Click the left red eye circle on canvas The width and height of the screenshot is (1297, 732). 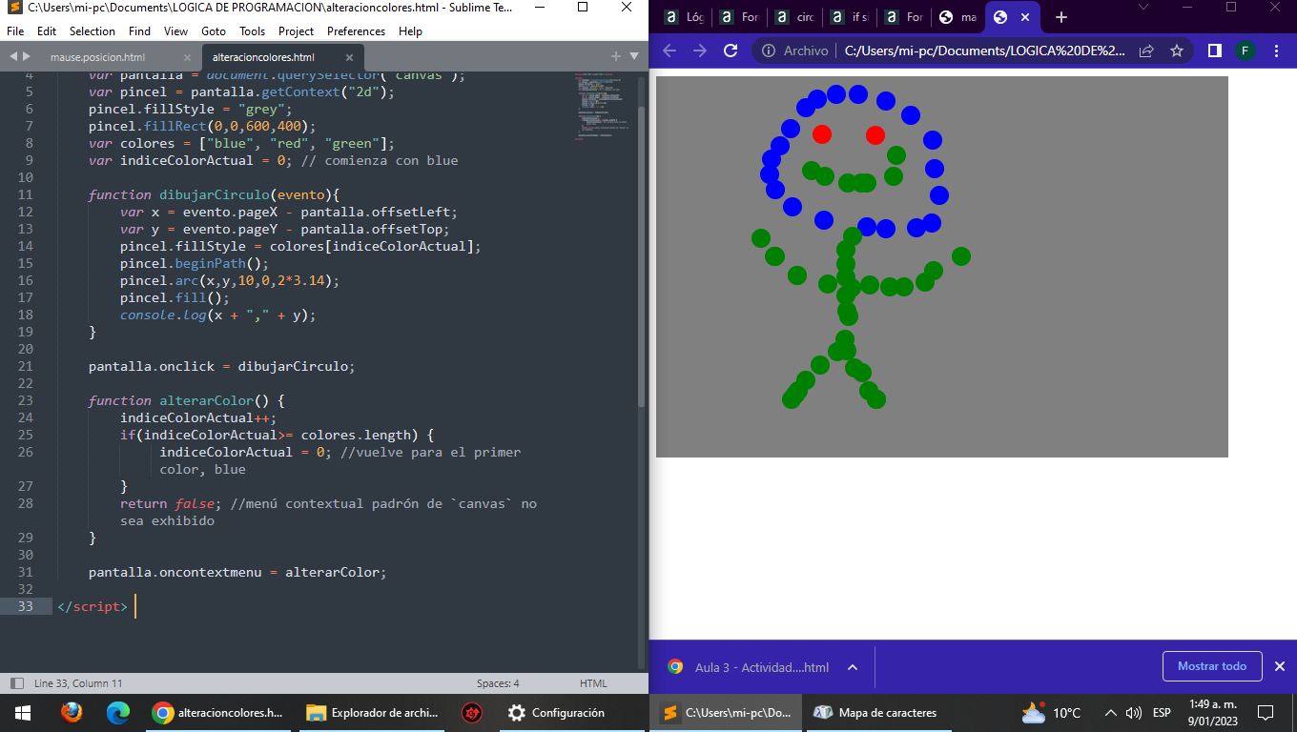pyautogui.click(x=822, y=134)
